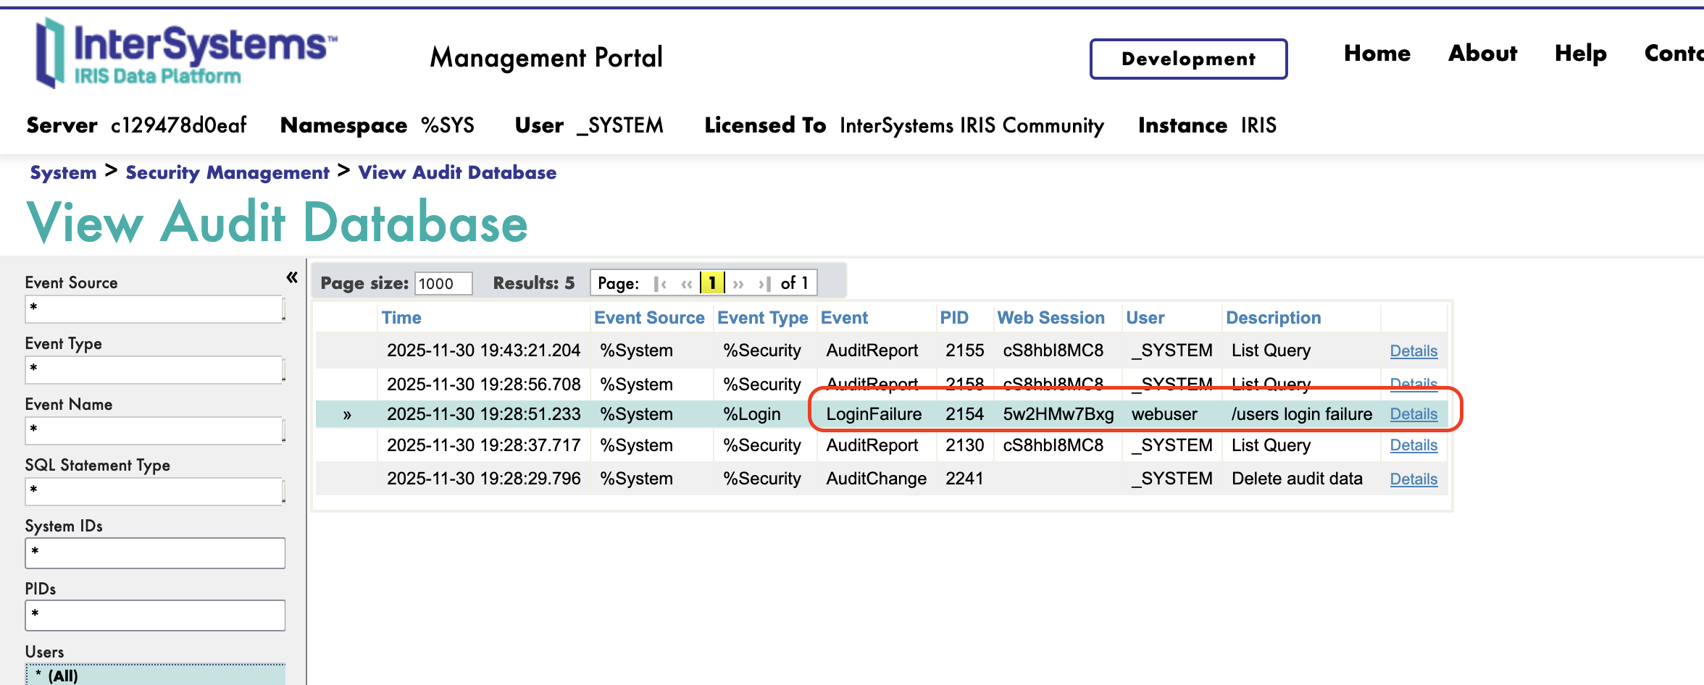
Task: Click the Development environment button
Action: point(1188,59)
